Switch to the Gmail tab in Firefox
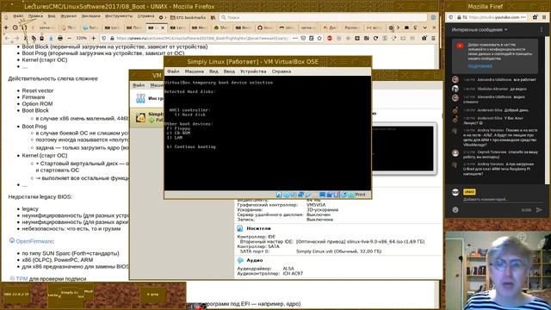 point(374,28)
